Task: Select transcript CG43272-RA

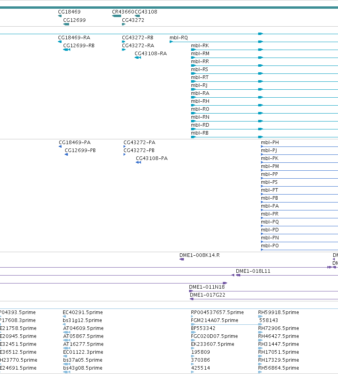Action: click(x=138, y=45)
